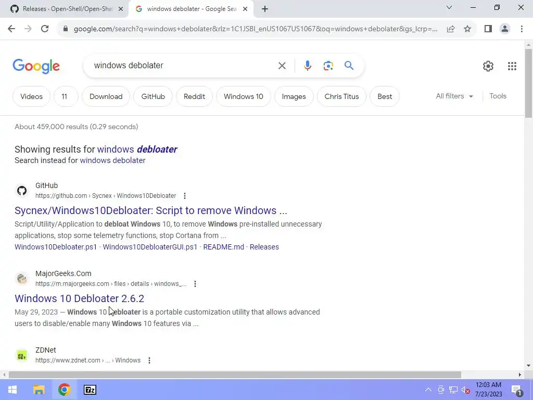Open the Windows10Debloater.ps1 sitelink

56,247
